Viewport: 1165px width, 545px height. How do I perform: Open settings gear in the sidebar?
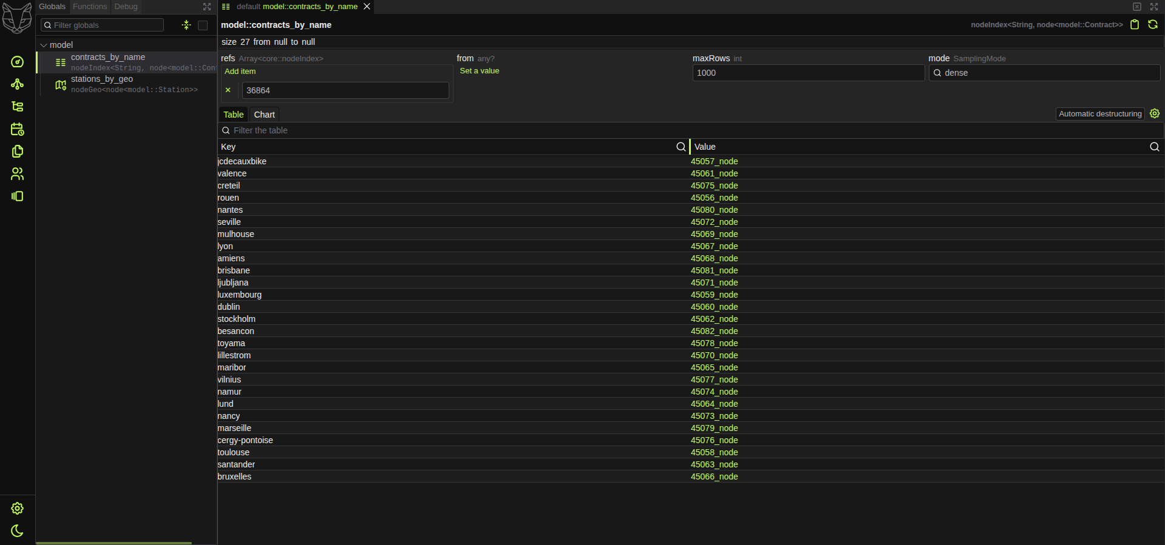tap(18, 508)
